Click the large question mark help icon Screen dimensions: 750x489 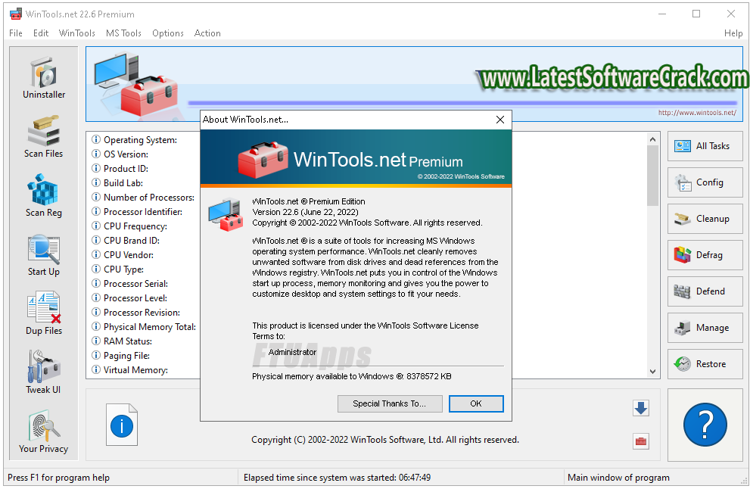705,425
